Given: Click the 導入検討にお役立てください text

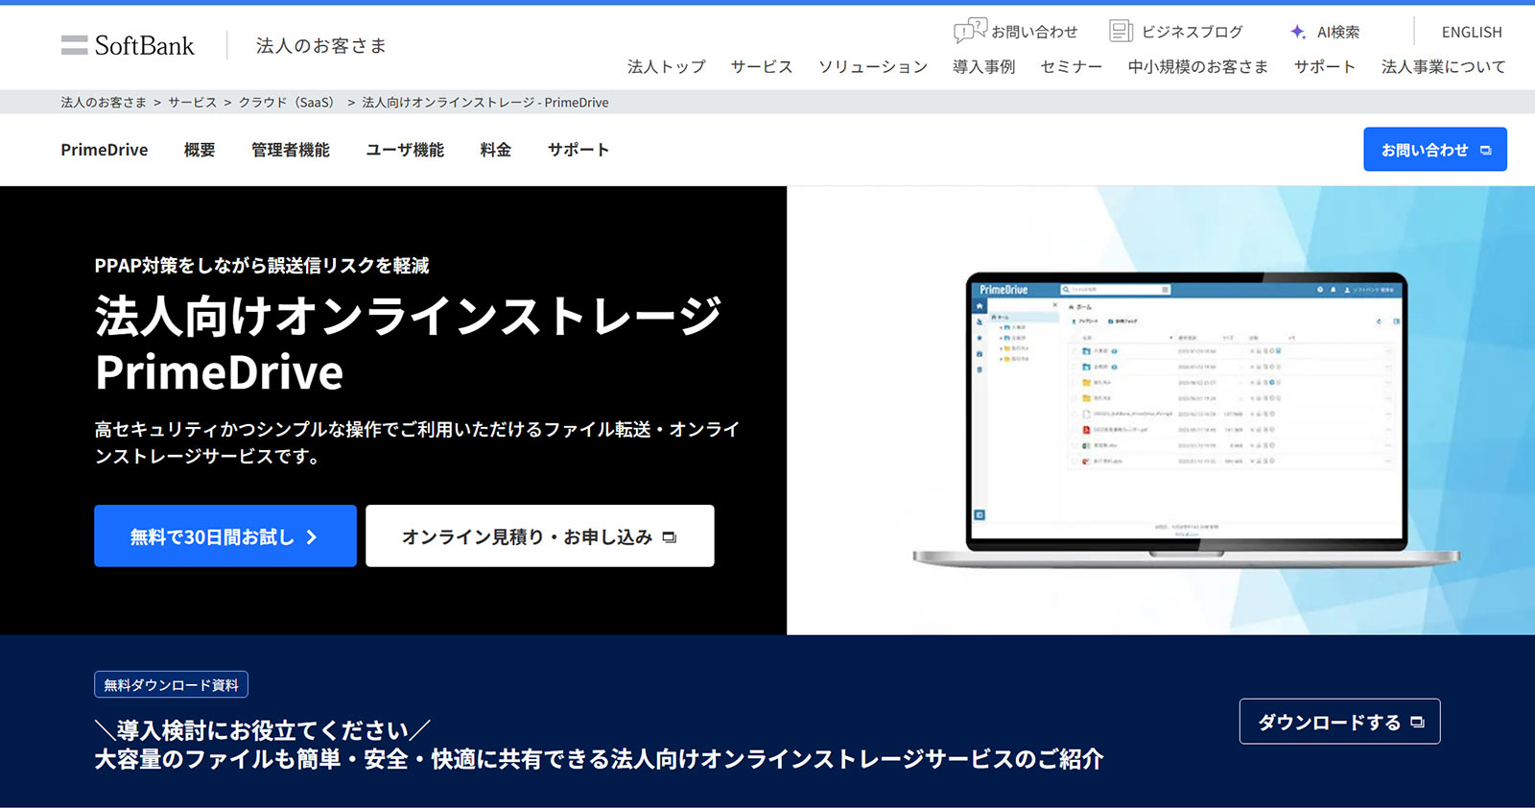Looking at the screenshot, I should 263,730.
